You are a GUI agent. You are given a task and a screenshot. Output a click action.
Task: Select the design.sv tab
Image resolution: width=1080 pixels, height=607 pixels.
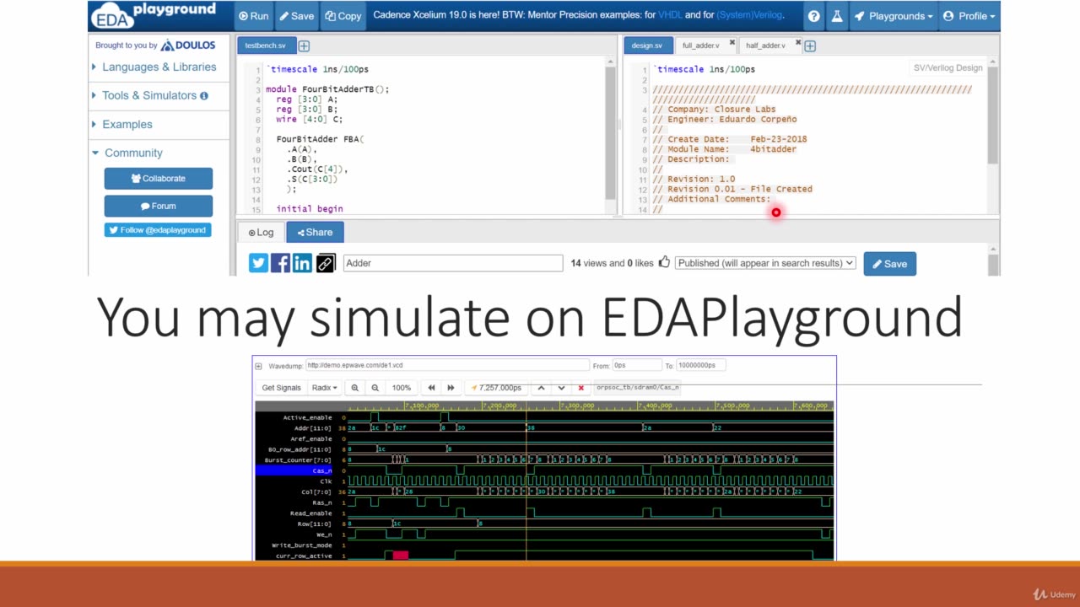[x=647, y=46]
